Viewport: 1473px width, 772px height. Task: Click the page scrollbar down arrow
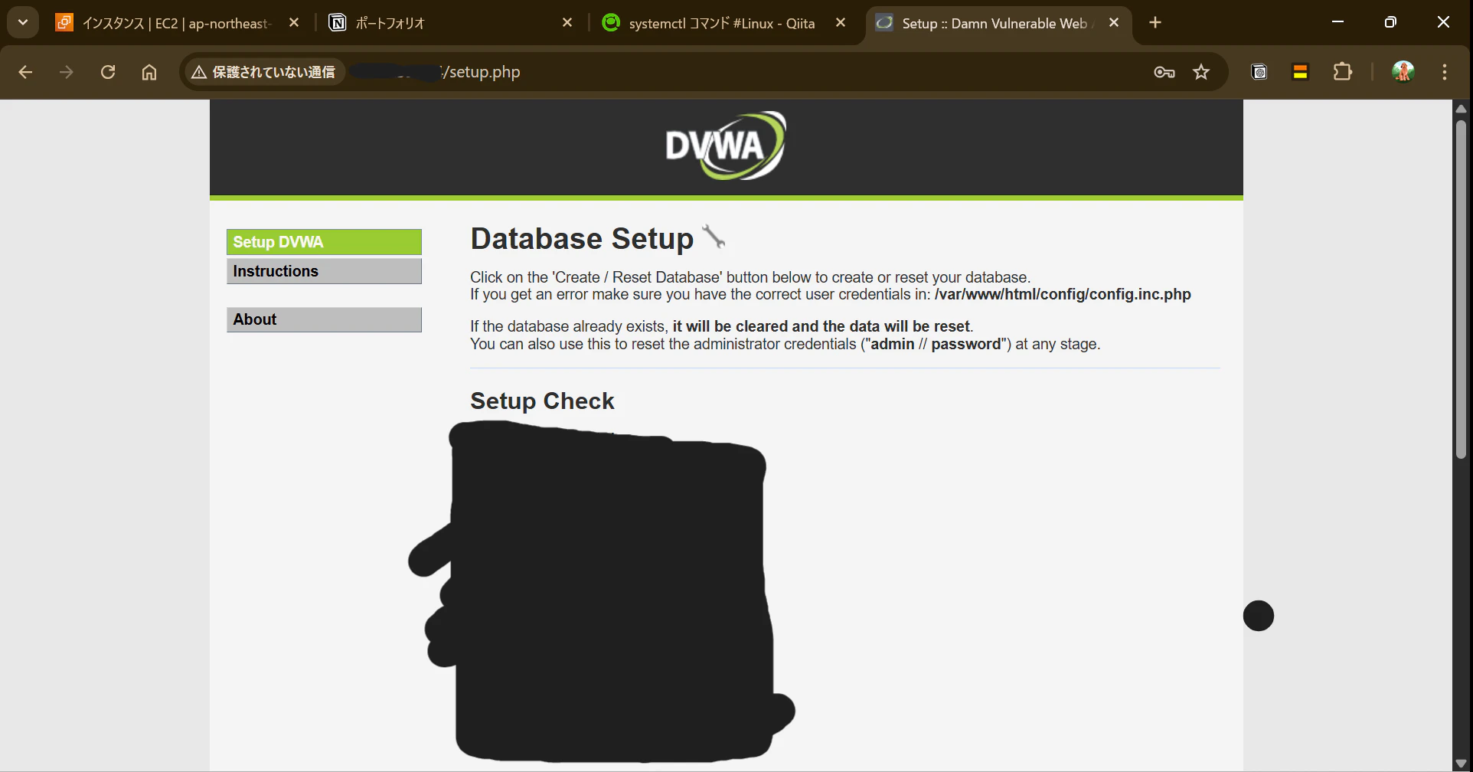[1461, 764]
